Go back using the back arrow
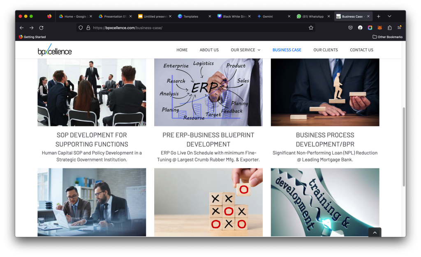 22,28
